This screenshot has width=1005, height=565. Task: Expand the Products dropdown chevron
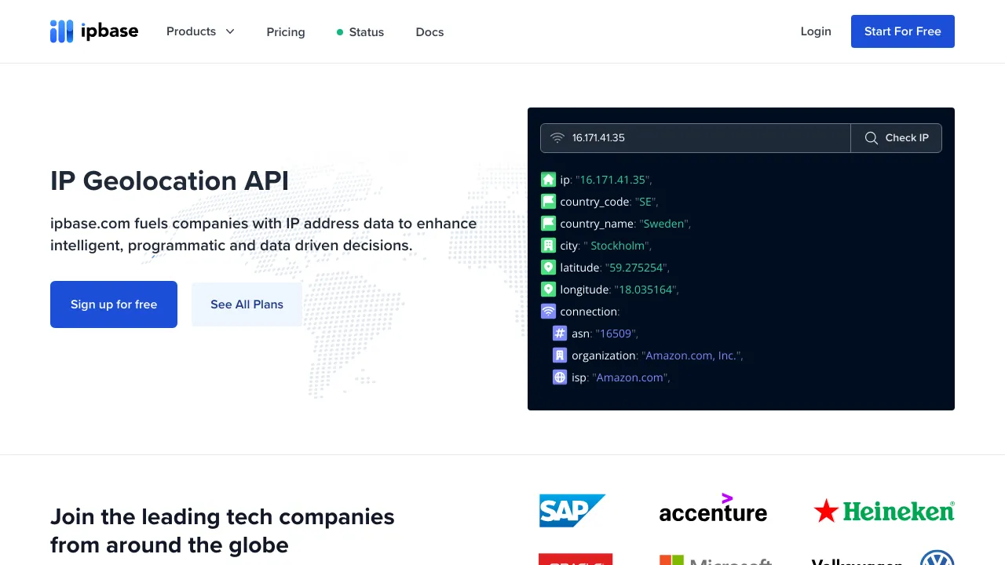pos(230,31)
